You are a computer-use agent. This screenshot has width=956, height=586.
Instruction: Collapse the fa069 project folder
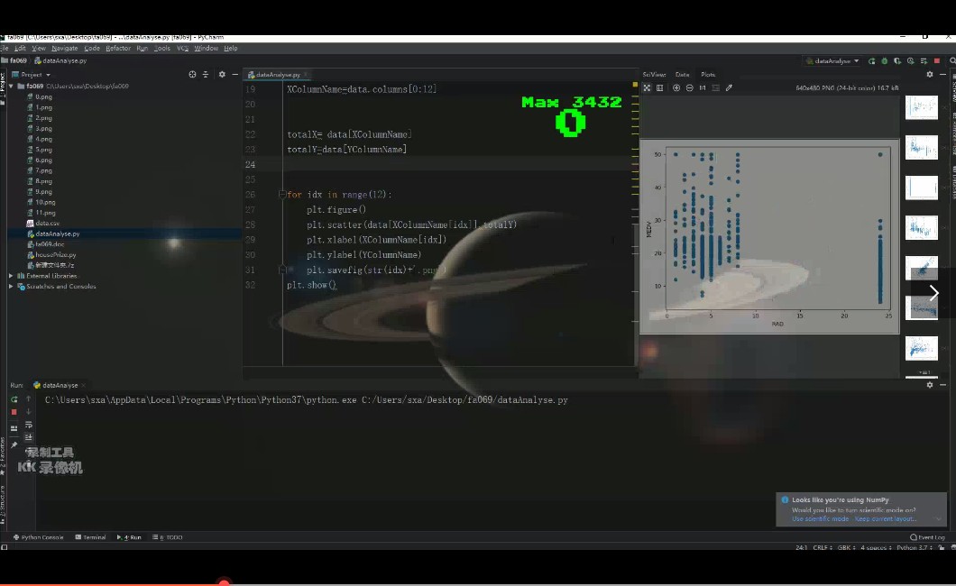[x=11, y=87]
